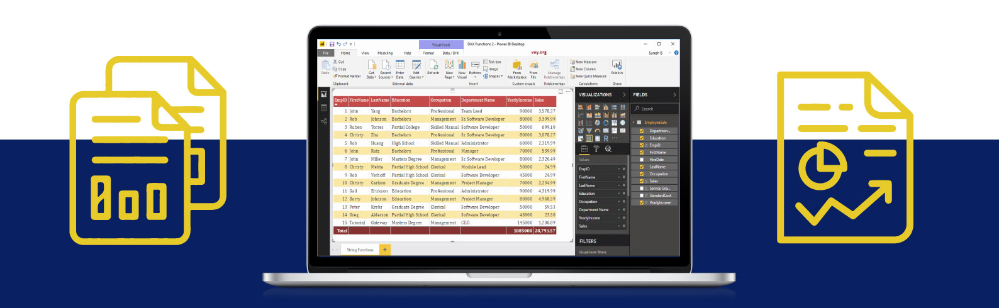Click the New Visual icon
999x308 pixels.
[x=462, y=67]
